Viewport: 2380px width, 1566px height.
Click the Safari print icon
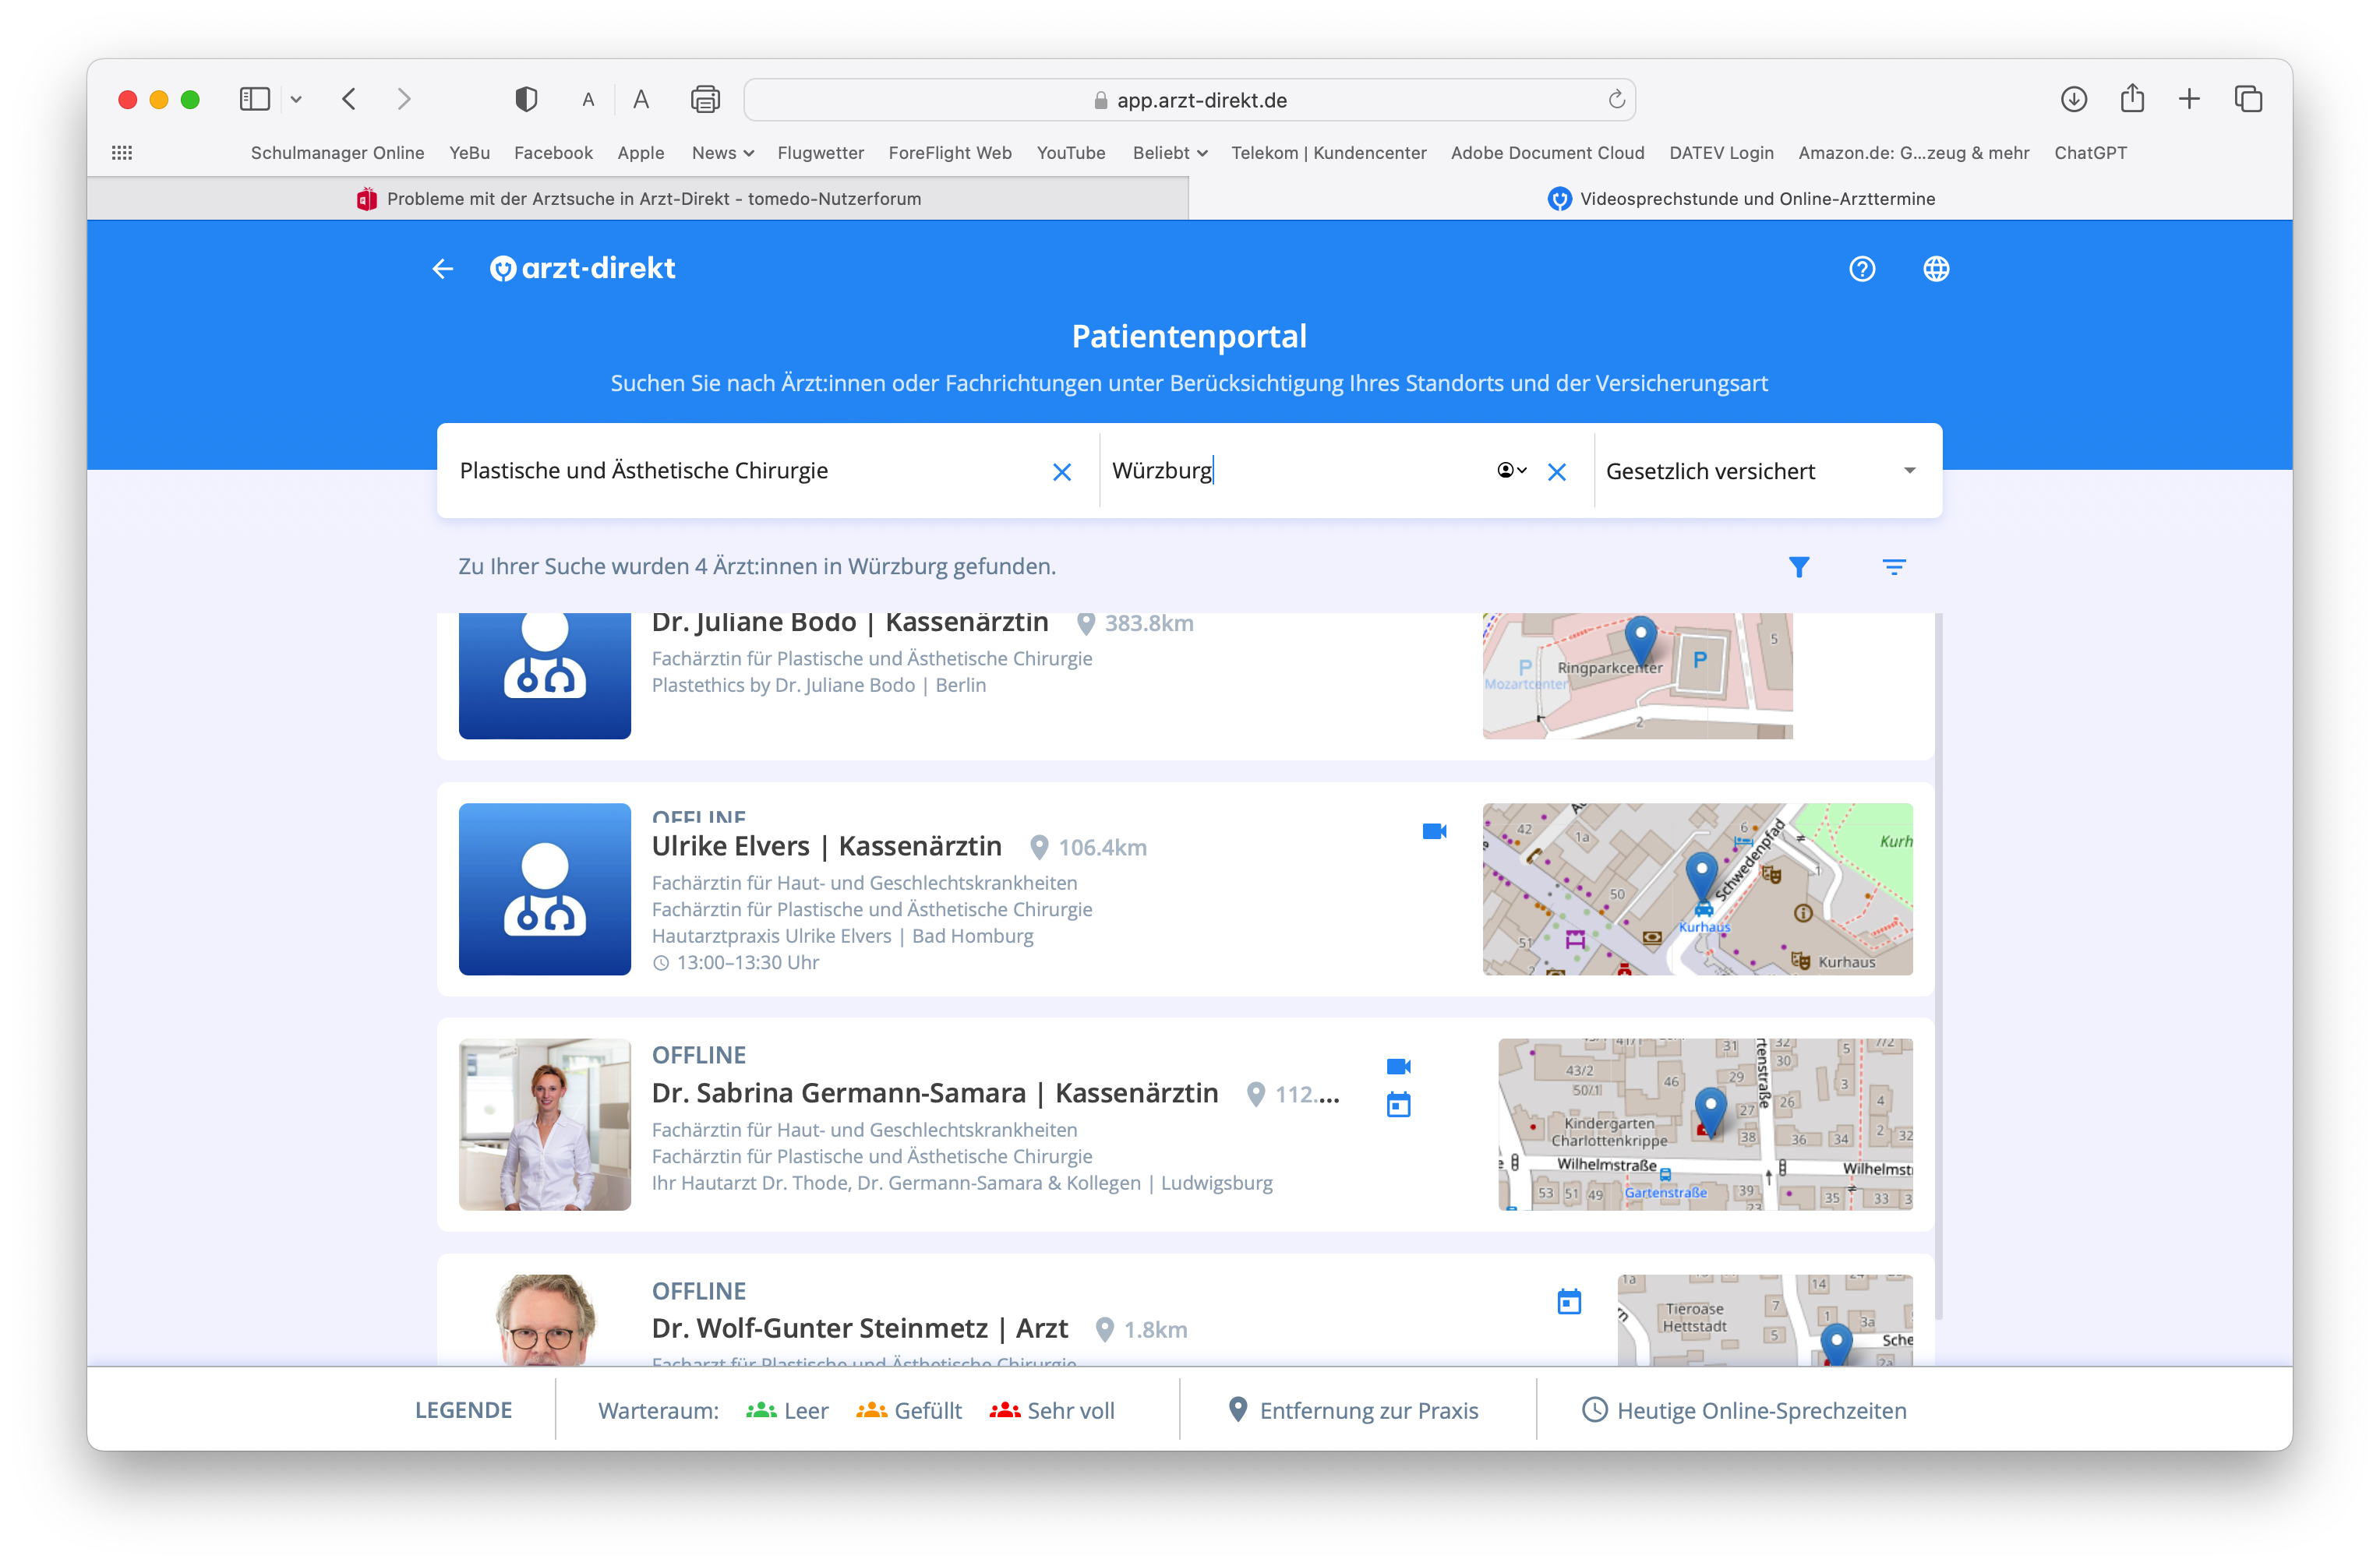(x=705, y=99)
